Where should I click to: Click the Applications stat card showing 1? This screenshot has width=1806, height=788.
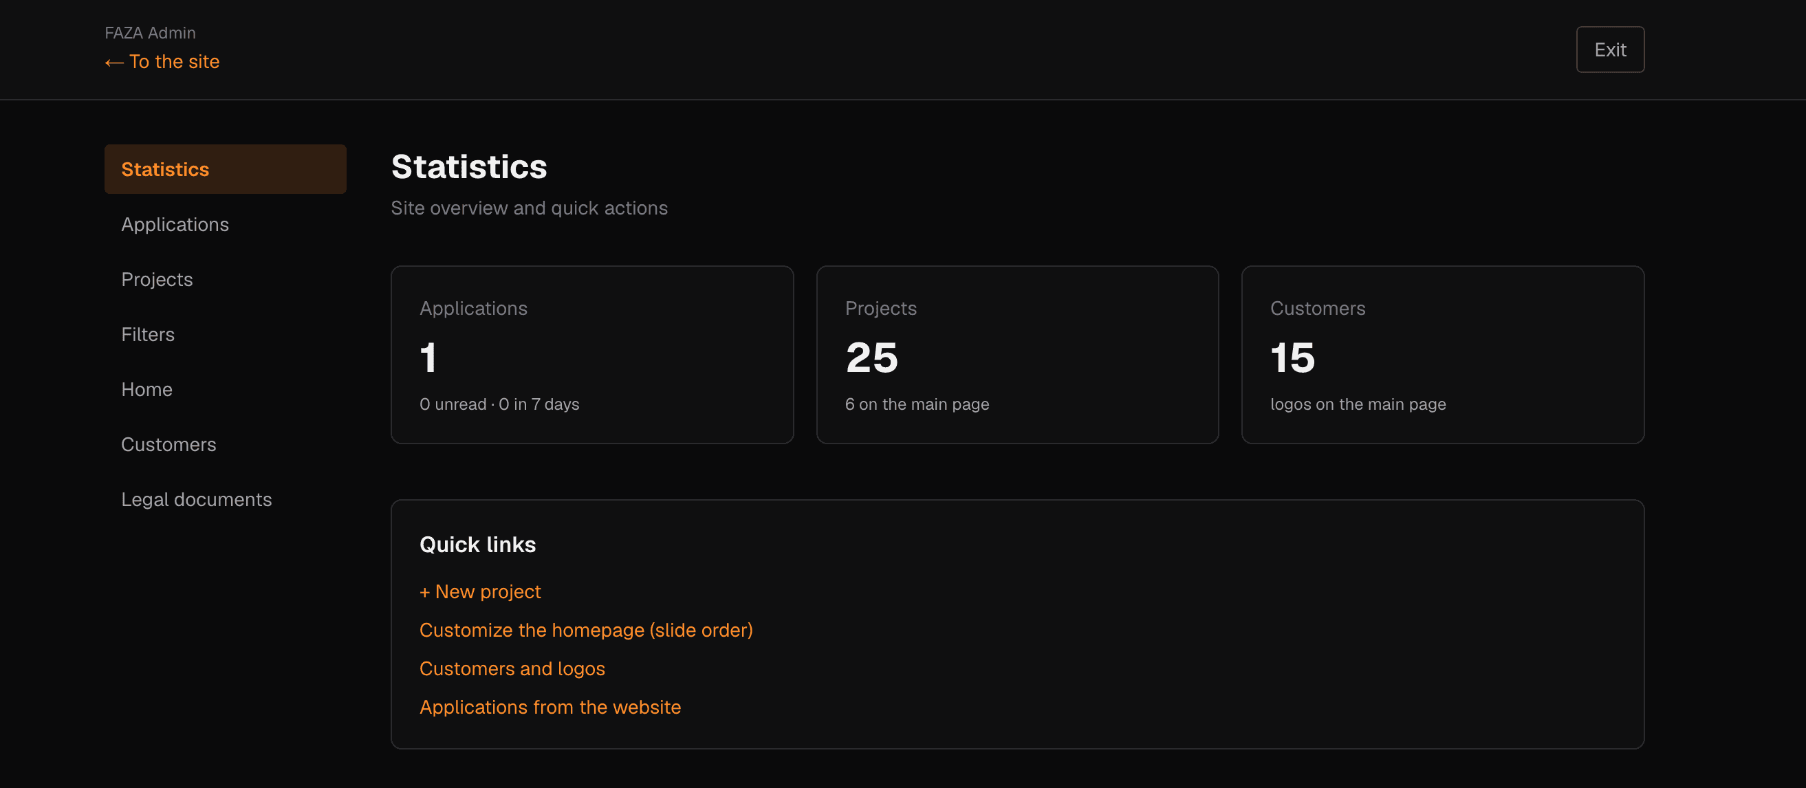[x=591, y=355]
